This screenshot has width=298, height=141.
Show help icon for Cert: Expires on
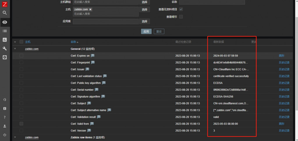[93, 56]
